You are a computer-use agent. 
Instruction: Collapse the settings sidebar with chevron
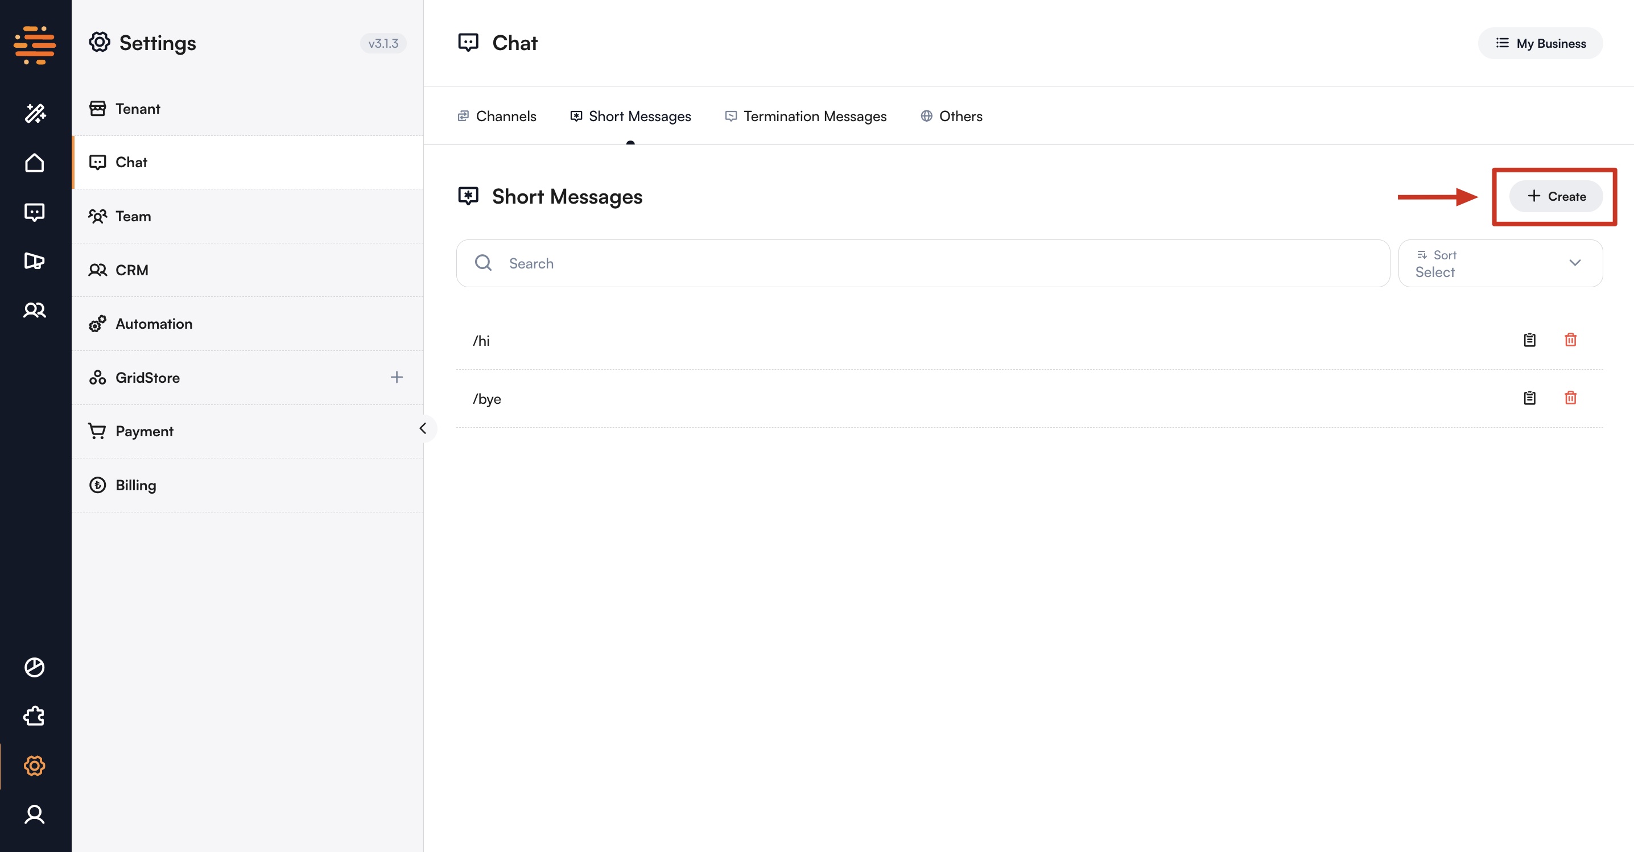(423, 428)
